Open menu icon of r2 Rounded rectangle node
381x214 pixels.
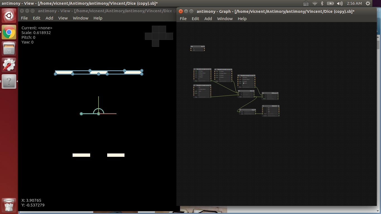pos(231,69)
